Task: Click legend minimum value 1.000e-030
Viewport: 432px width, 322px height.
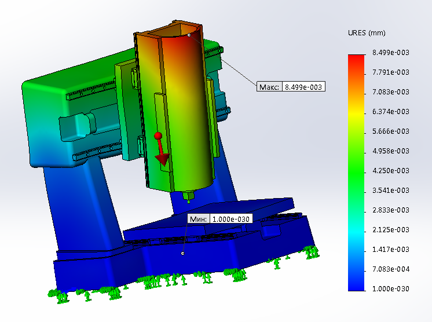Action: coord(391,289)
